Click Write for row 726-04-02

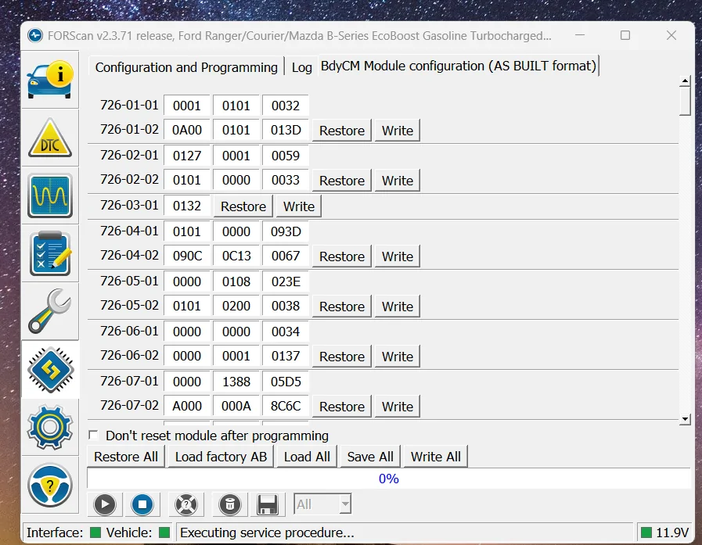click(x=397, y=256)
